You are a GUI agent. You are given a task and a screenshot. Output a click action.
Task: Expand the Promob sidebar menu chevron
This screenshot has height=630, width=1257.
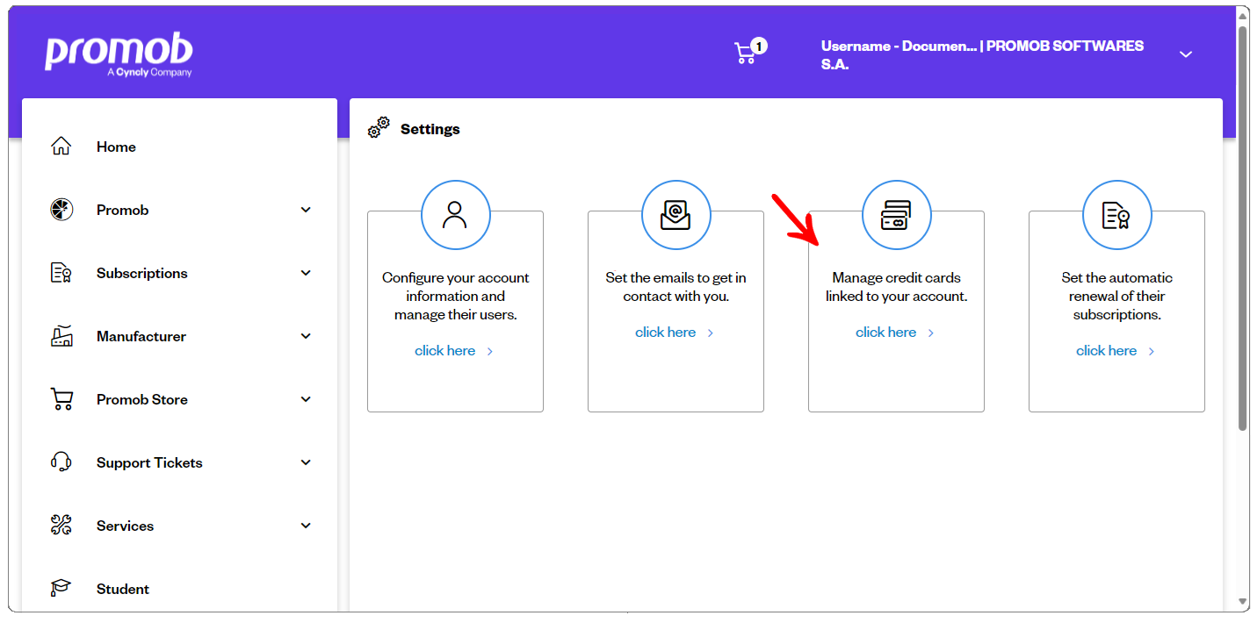click(306, 210)
